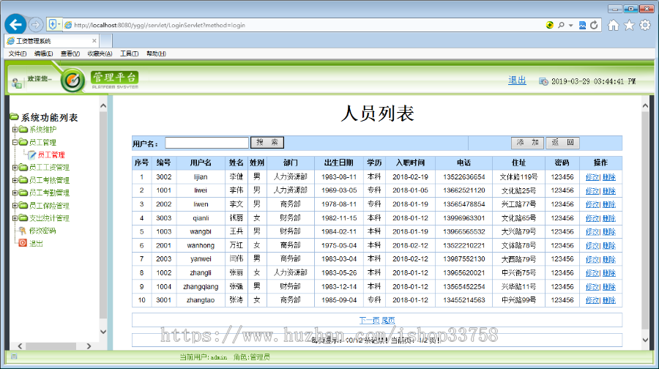Click 删除 link for user zhangtao
This screenshot has width=659, height=369.
pos(609,300)
